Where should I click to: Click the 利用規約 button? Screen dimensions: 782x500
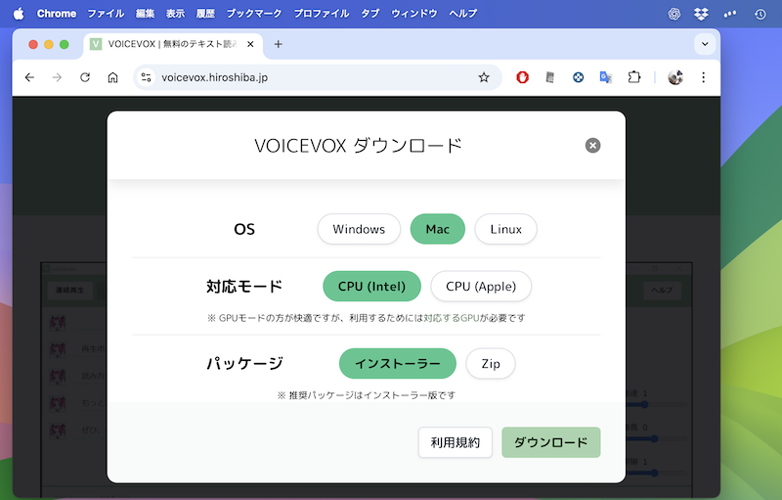point(456,442)
